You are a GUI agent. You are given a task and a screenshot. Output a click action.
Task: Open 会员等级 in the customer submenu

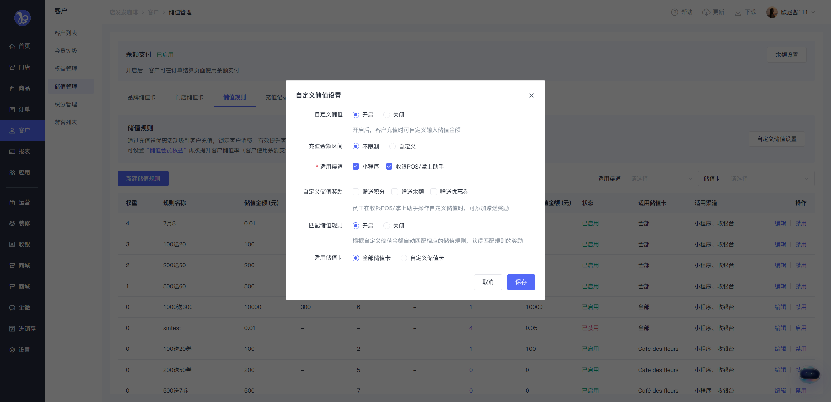[66, 51]
